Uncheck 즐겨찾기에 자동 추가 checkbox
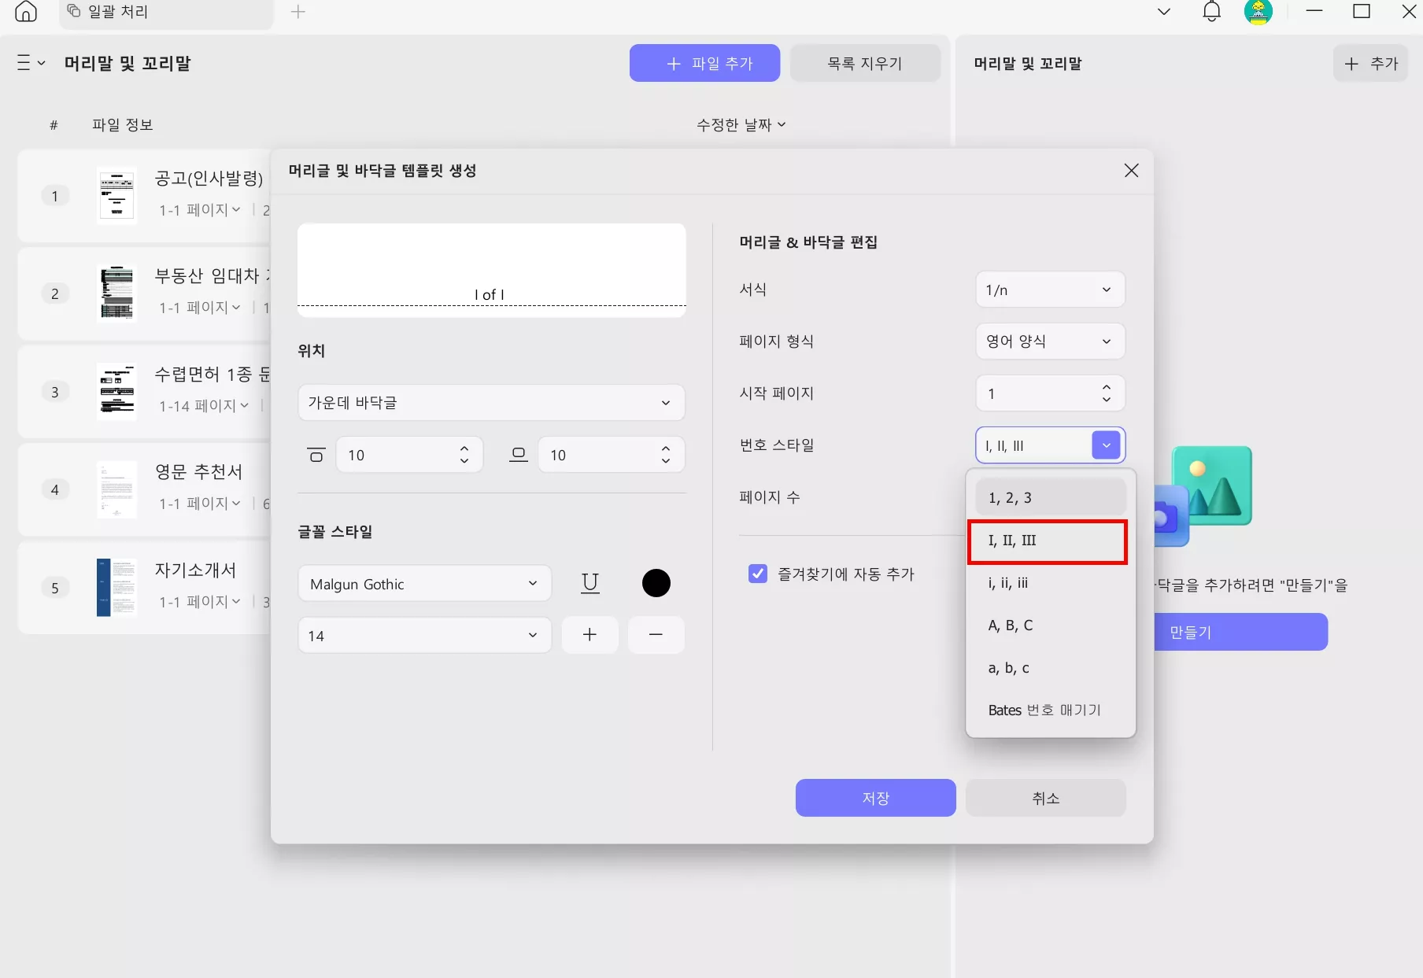This screenshot has height=978, width=1423. (x=757, y=574)
